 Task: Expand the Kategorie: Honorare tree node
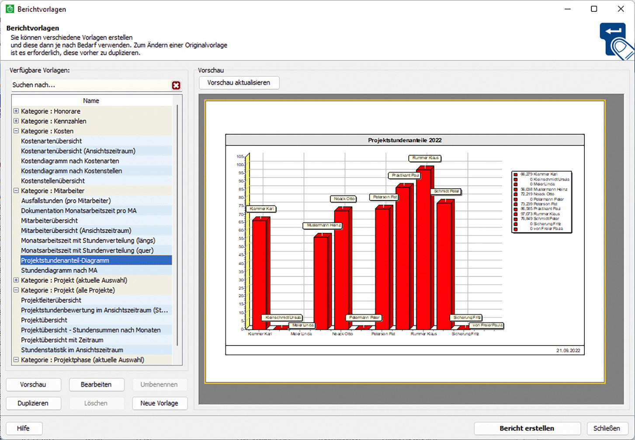[16, 111]
